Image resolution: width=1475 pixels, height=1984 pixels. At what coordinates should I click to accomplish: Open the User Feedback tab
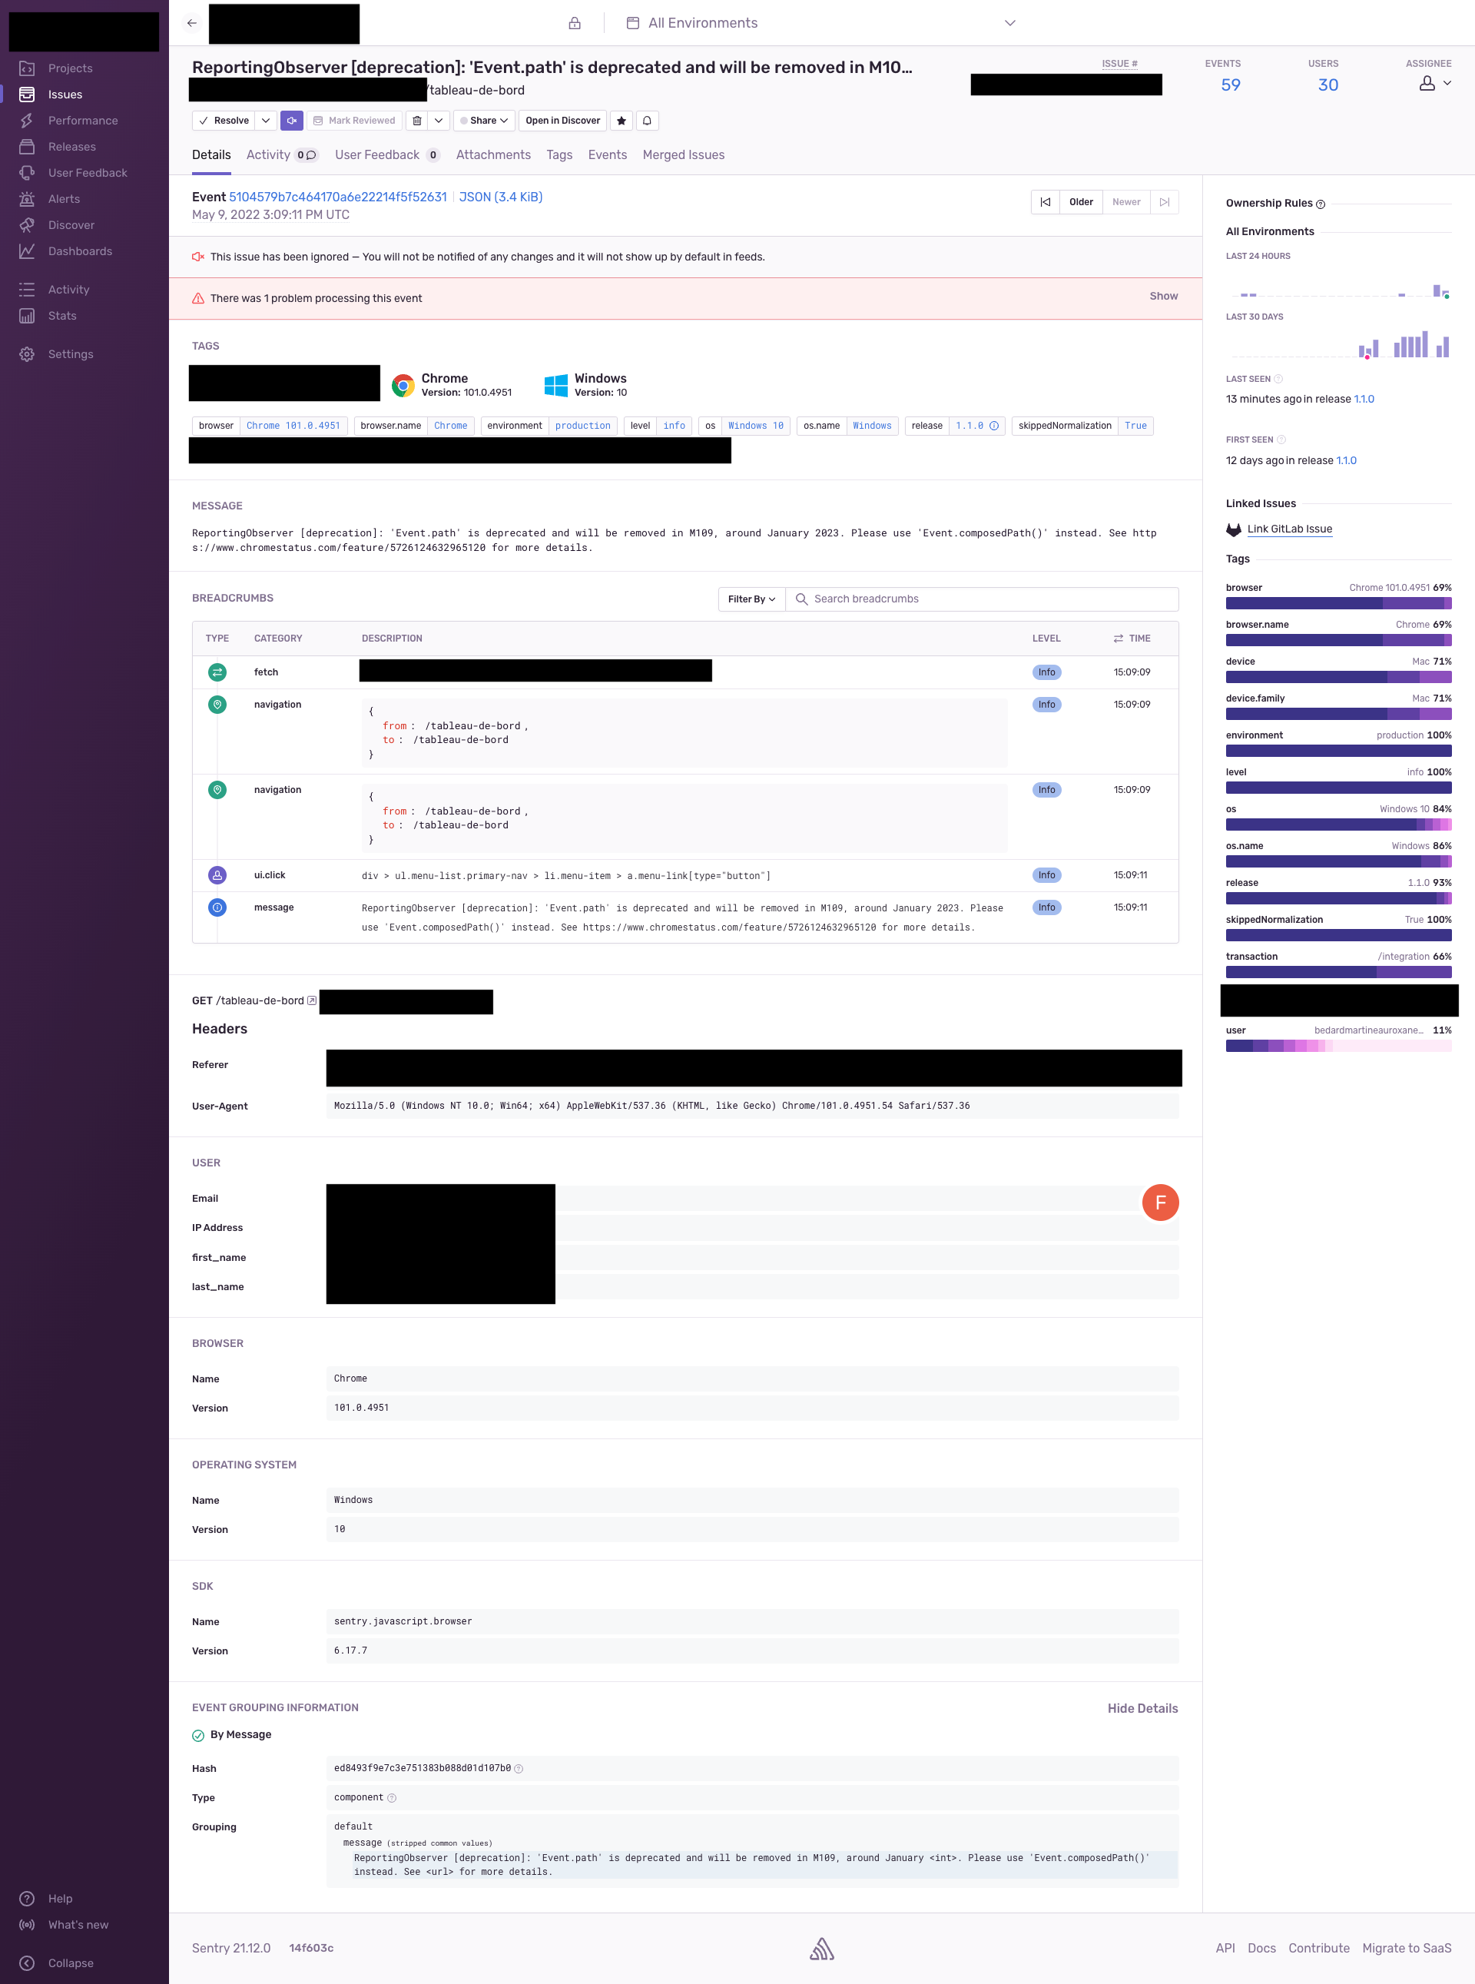378,154
